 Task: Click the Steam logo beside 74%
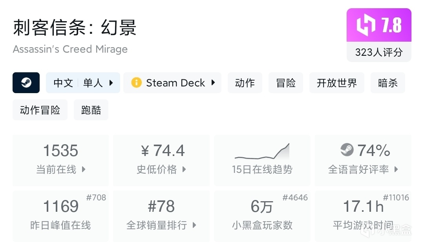(x=347, y=150)
